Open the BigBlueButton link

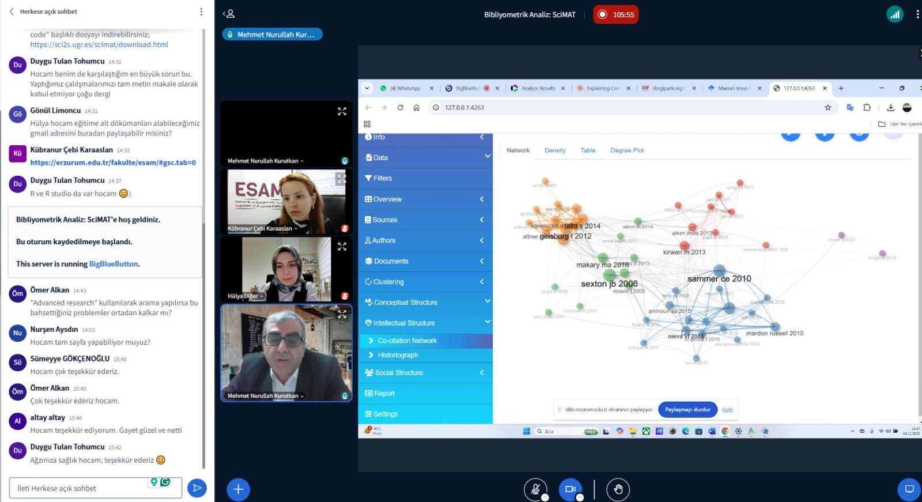[x=114, y=264]
